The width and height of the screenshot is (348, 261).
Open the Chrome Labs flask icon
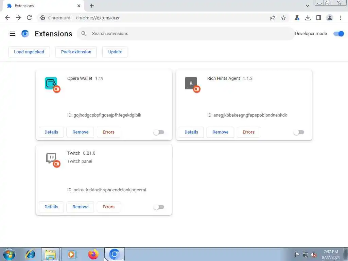pyautogui.click(x=297, y=18)
